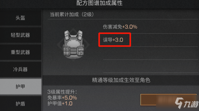Click the 精通等级加成生效至角色 banner

121,80
